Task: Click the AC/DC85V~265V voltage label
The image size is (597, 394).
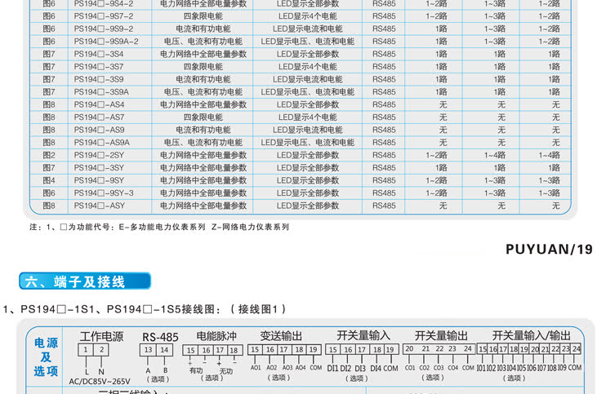Action: [101, 380]
